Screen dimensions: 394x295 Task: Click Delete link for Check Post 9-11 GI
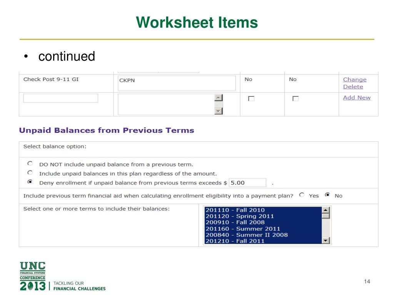[x=353, y=86]
